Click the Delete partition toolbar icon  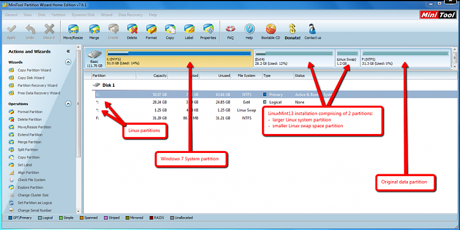[132, 29]
